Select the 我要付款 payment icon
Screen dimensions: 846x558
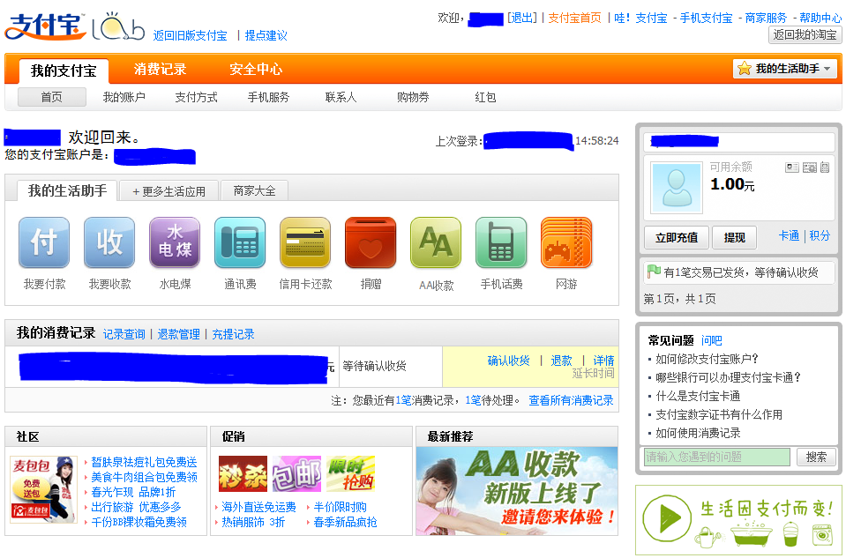(43, 242)
